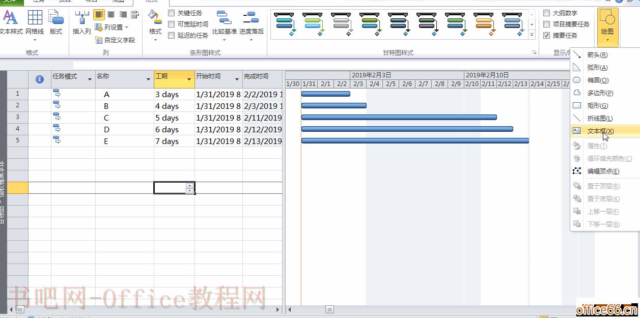
Task: Select 文本框 text box from menu
Action: (x=605, y=131)
